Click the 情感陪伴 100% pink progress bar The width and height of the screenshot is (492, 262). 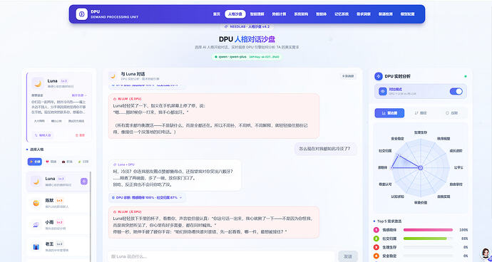click(x=428, y=230)
